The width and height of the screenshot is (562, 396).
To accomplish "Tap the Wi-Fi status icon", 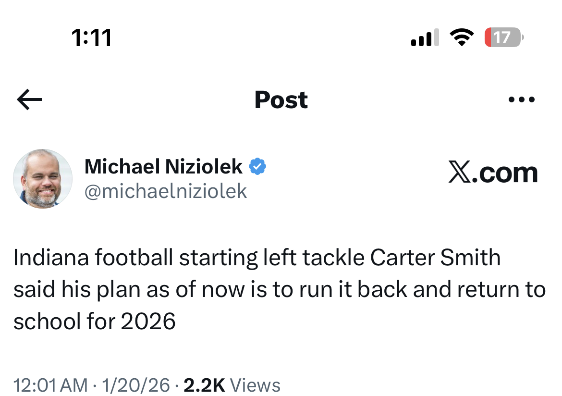I will coord(462,37).
